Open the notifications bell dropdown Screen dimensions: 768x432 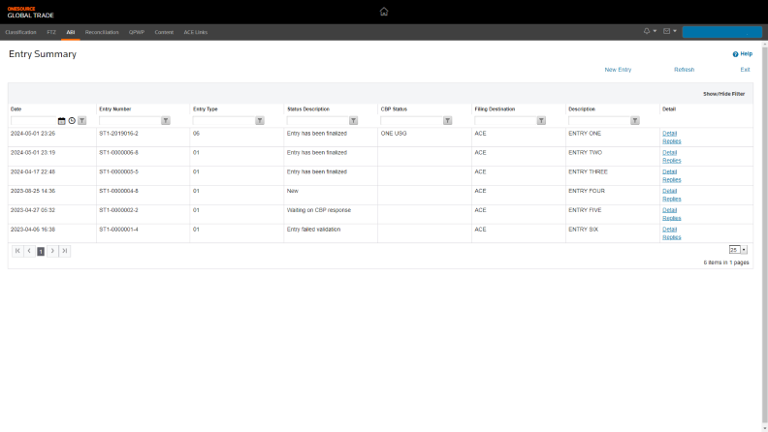[x=650, y=32]
